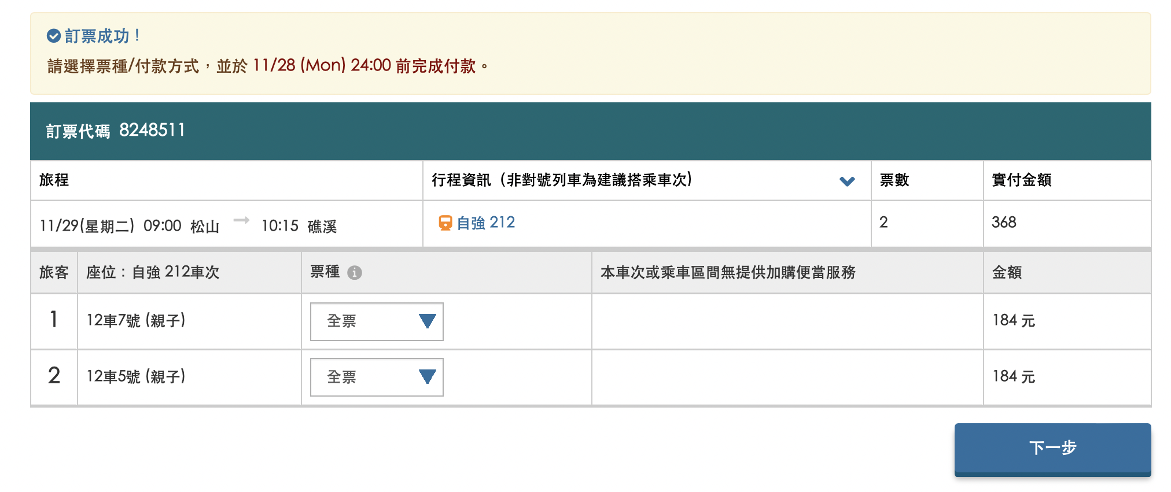Click the payment deadline 11/28 notice text
This screenshot has width=1171, height=492.
[267, 66]
